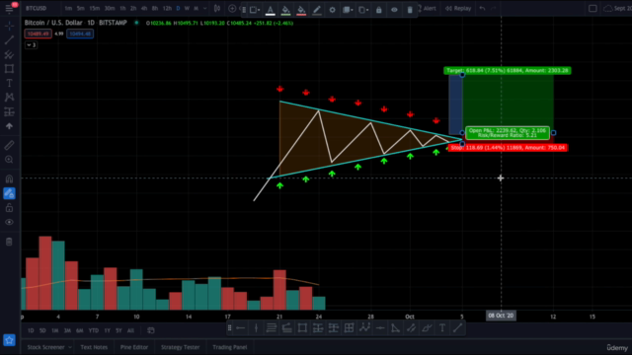Select the geometric shapes tool in left sidebar
632x355 pixels.
pyautogui.click(x=9, y=69)
